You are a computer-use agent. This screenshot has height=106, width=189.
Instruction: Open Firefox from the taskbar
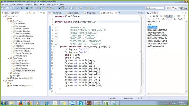21,103
